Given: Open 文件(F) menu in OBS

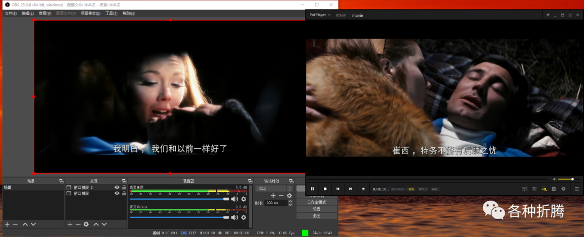Looking at the screenshot, I should click(x=10, y=14).
